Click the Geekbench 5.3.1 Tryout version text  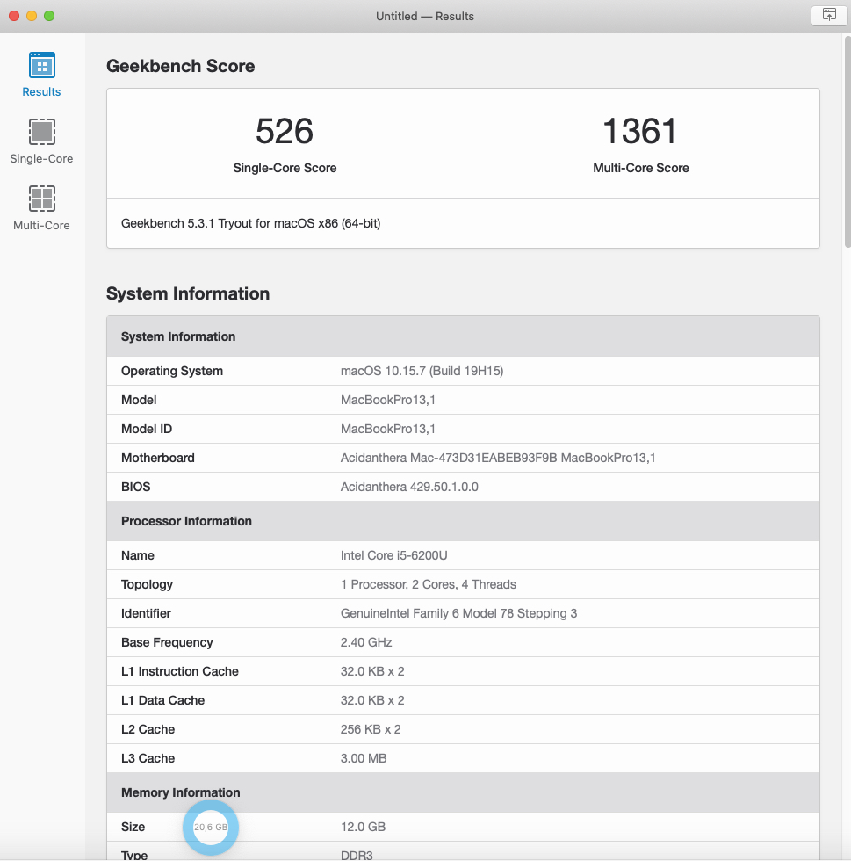250,223
